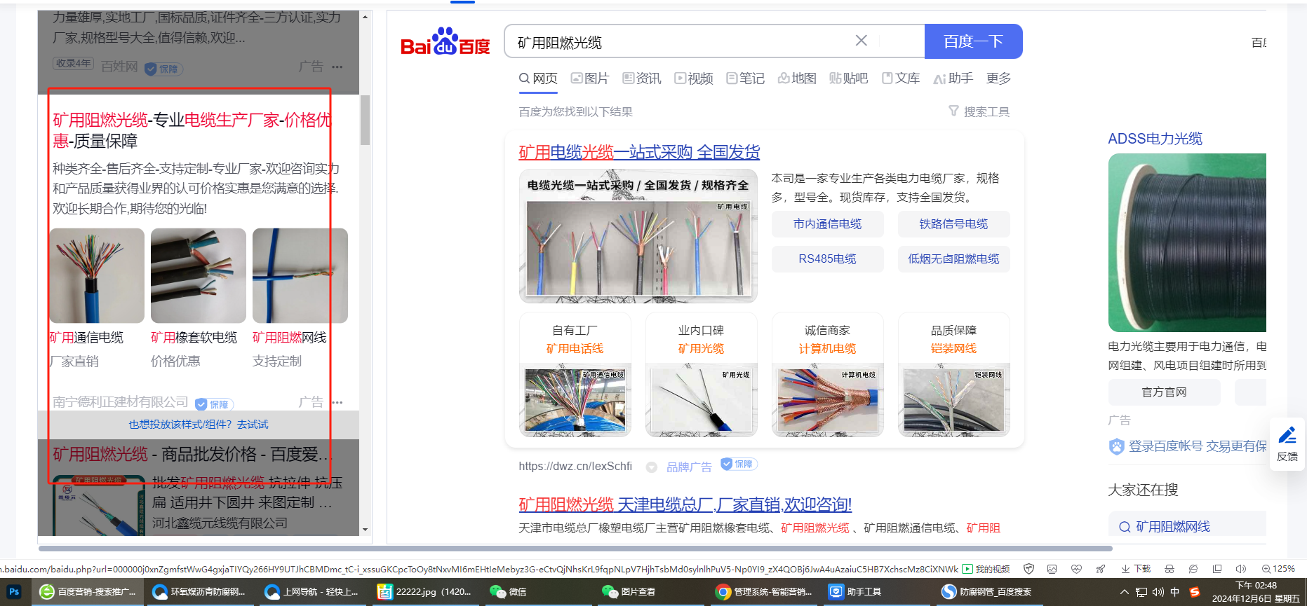
Task: Switch to the 地图 tab
Action: pos(797,78)
